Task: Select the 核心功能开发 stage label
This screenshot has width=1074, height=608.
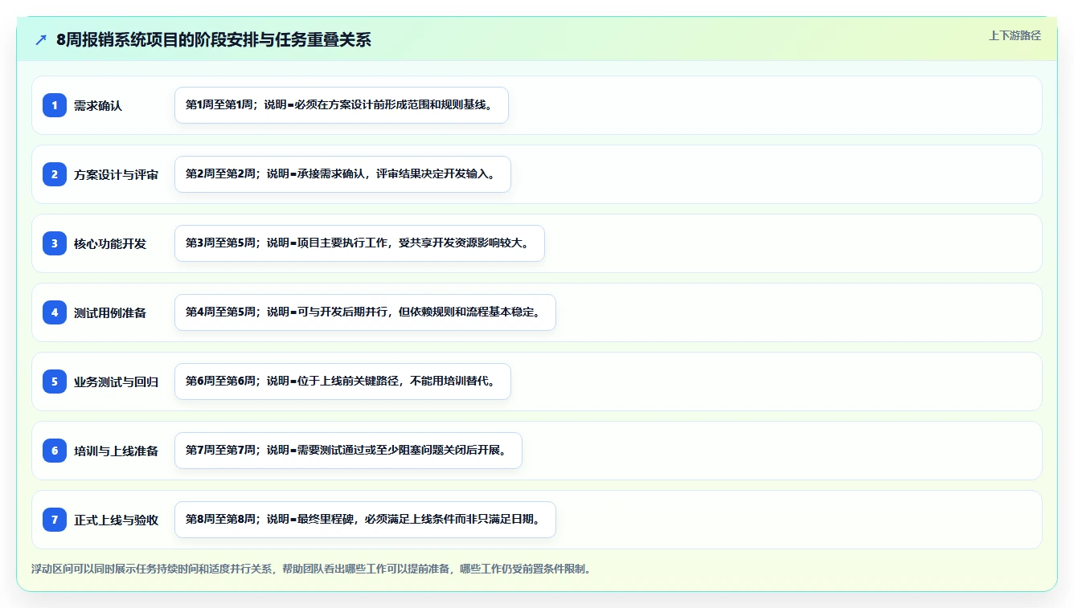Action: pos(110,243)
